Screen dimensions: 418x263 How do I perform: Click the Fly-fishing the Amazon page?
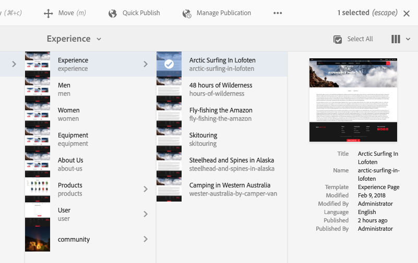[x=221, y=114]
